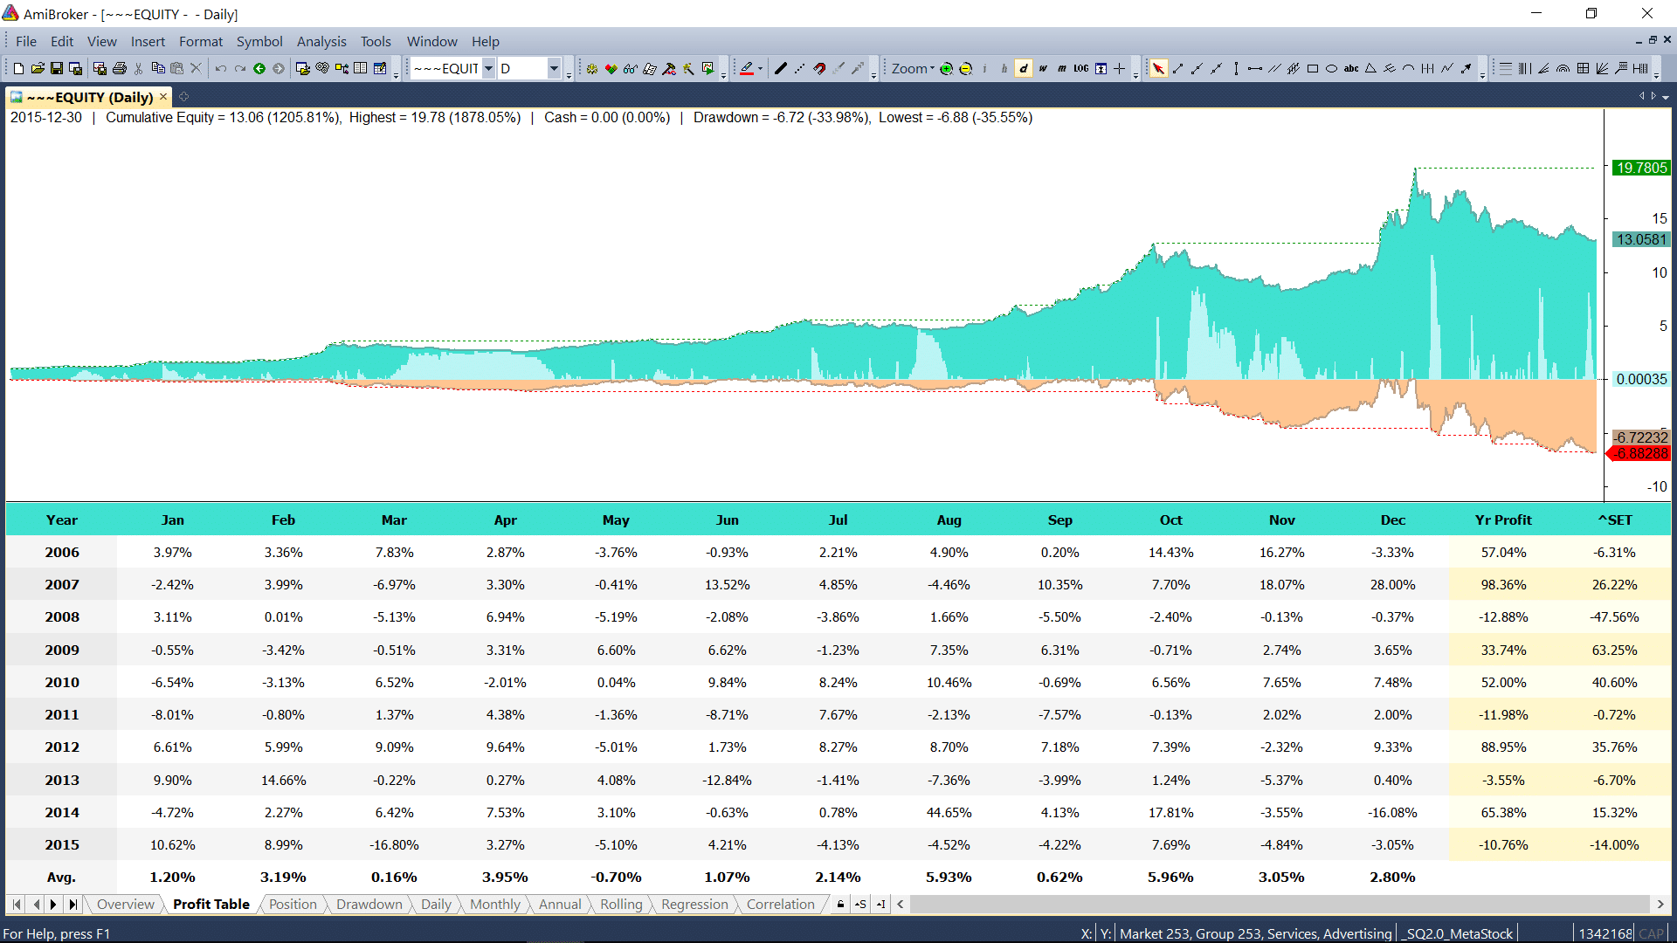1677x943 pixels.
Task: Select the abc text tool
Action: (1350, 69)
